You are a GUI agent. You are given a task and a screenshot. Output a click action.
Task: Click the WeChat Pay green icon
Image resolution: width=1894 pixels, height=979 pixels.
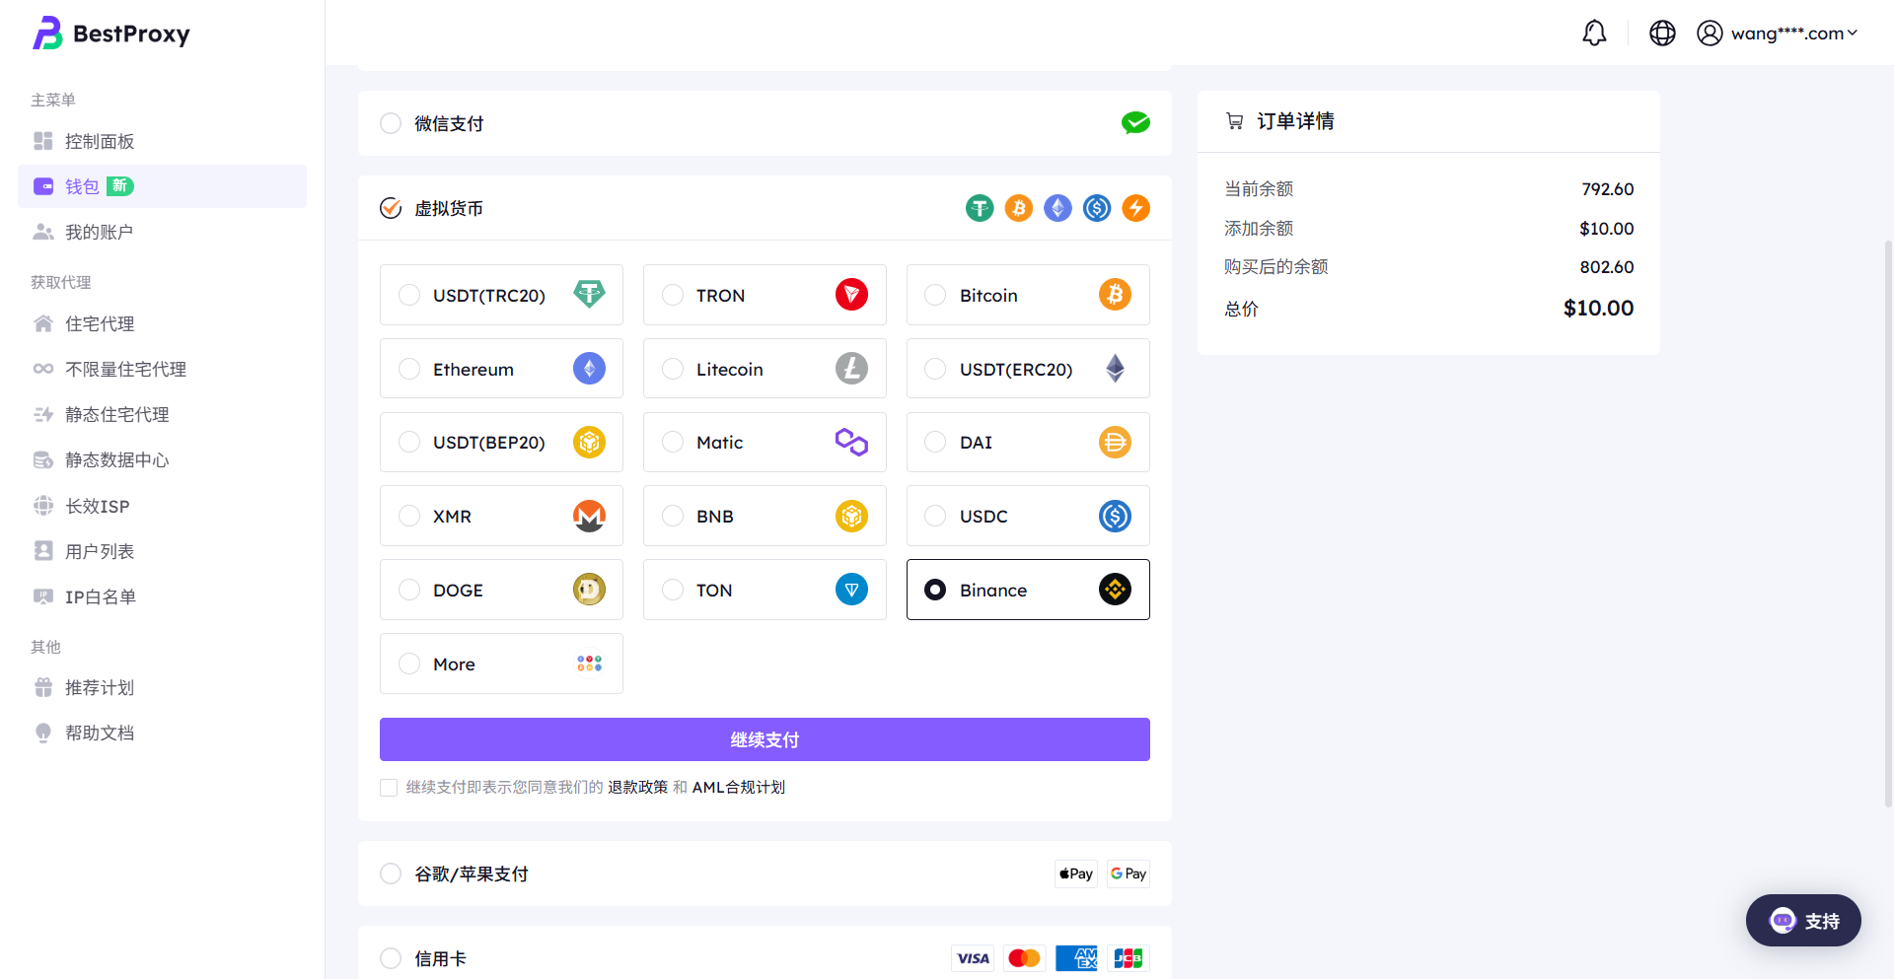1135,123
